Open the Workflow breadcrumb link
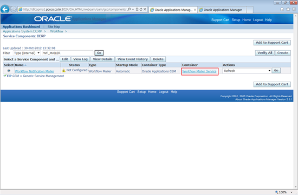The width and height of the screenshot is (298, 195). pyautogui.click(x=57, y=31)
